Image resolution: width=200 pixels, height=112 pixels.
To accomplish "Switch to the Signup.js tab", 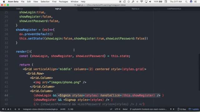I will [x=135, y=9].
